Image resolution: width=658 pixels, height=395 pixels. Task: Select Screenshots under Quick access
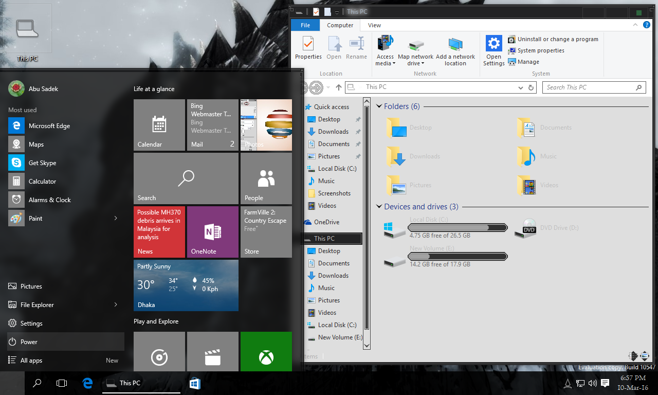click(x=329, y=193)
